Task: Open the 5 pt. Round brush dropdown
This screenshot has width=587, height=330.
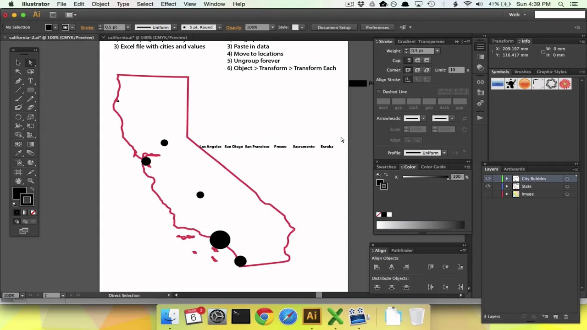Action: pyautogui.click(x=220, y=27)
